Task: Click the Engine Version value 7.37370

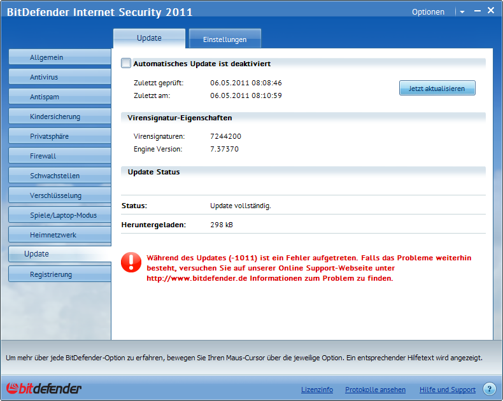Action: [224, 149]
